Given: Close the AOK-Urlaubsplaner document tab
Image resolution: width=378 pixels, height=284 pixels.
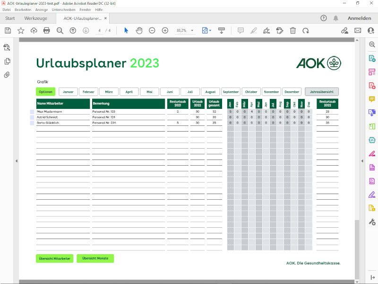Looking at the screenshot, I should pyautogui.click(x=105, y=18).
